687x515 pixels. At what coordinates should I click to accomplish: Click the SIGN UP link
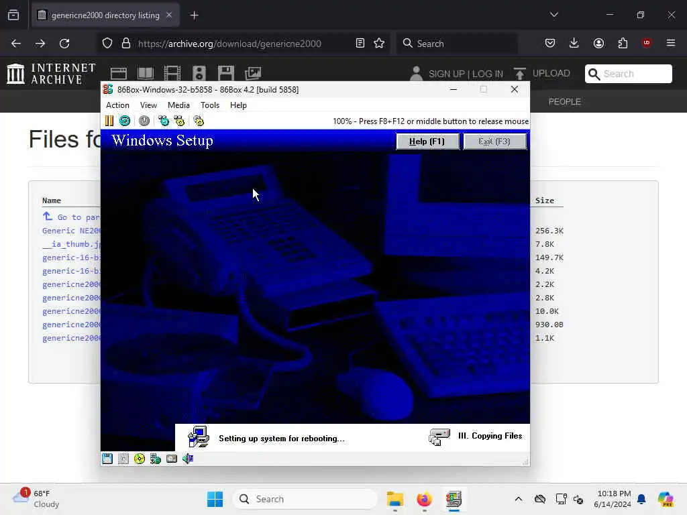(447, 74)
